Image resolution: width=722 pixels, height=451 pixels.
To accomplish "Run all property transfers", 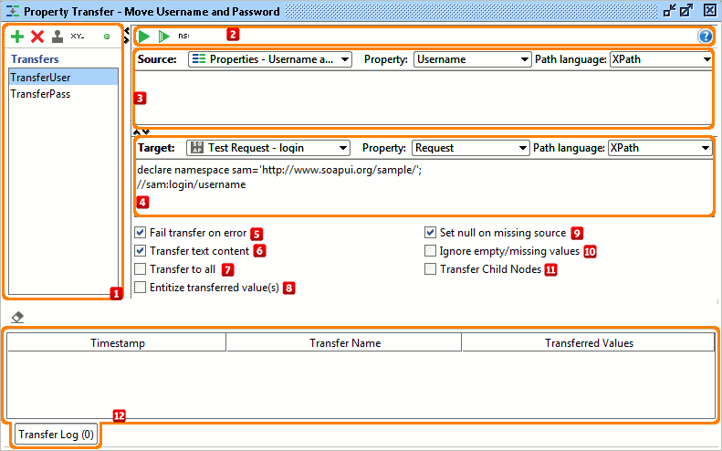I will pyautogui.click(x=164, y=37).
